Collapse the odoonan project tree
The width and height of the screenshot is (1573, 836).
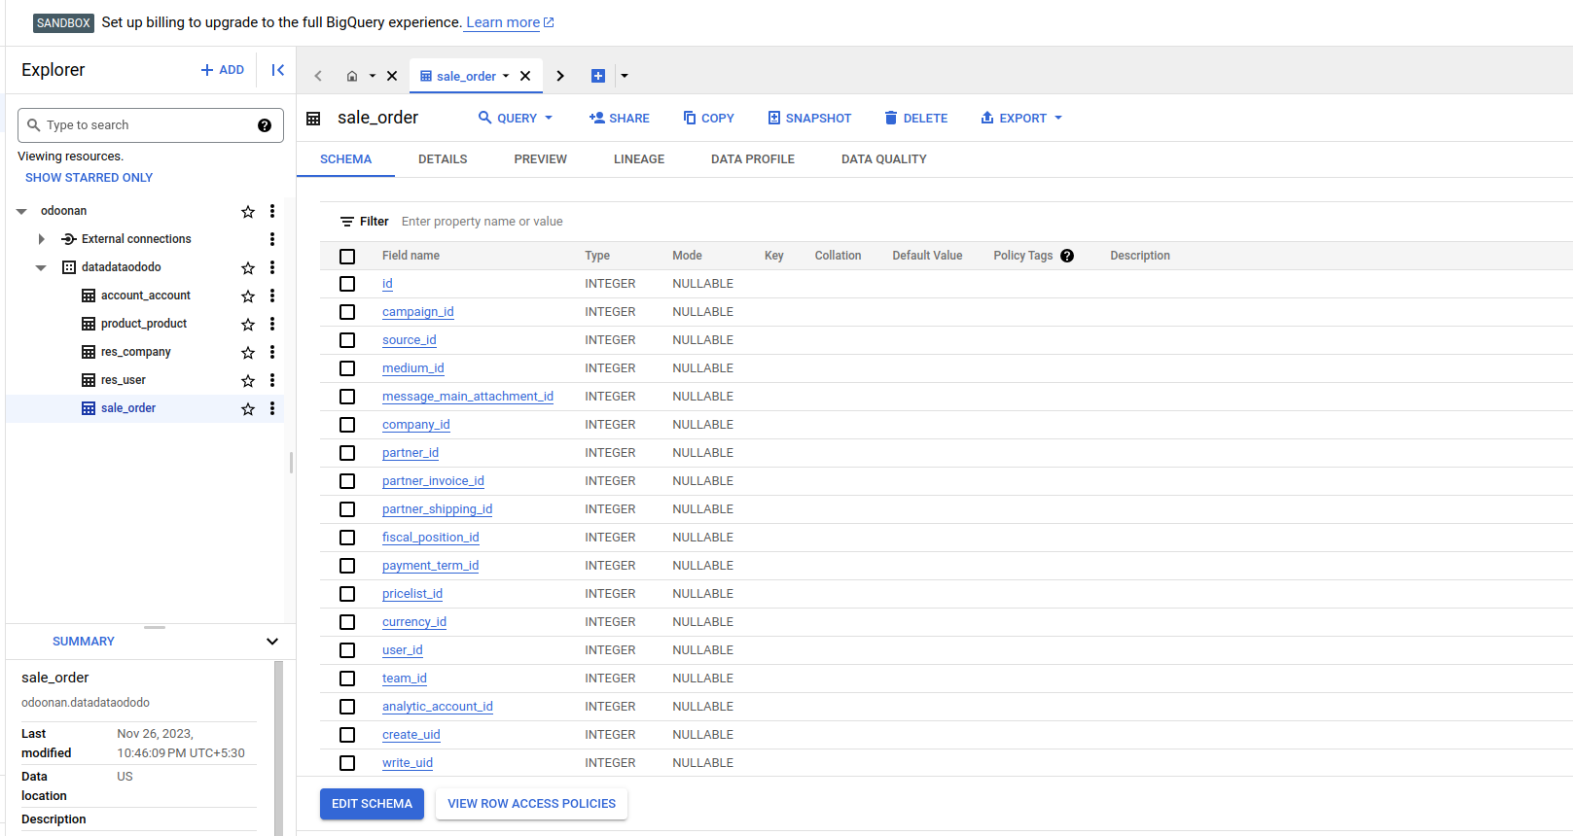tap(21, 211)
